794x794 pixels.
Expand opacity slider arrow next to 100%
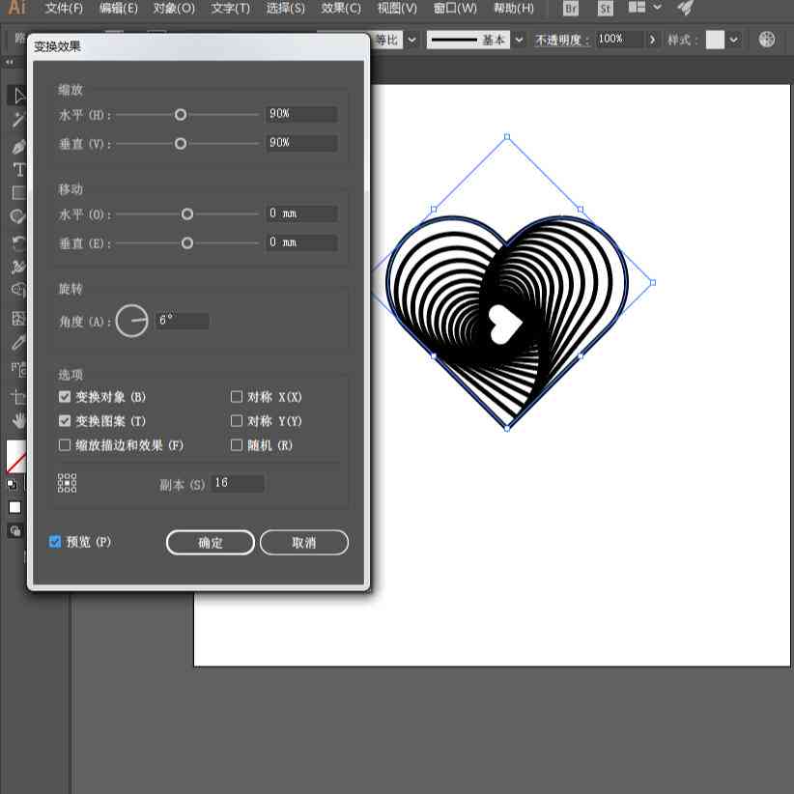tap(652, 40)
